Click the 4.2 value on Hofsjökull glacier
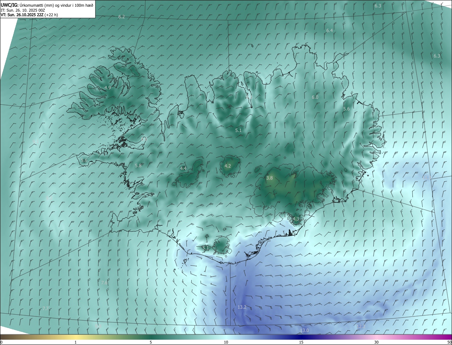 pyautogui.click(x=228, y=166)
